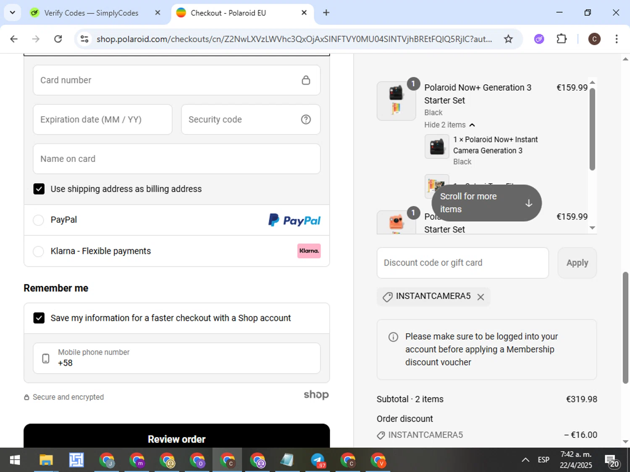Screen dimensions: 630x472
Task: Click the Expiration date field
Action: click(x=102, y=120)
